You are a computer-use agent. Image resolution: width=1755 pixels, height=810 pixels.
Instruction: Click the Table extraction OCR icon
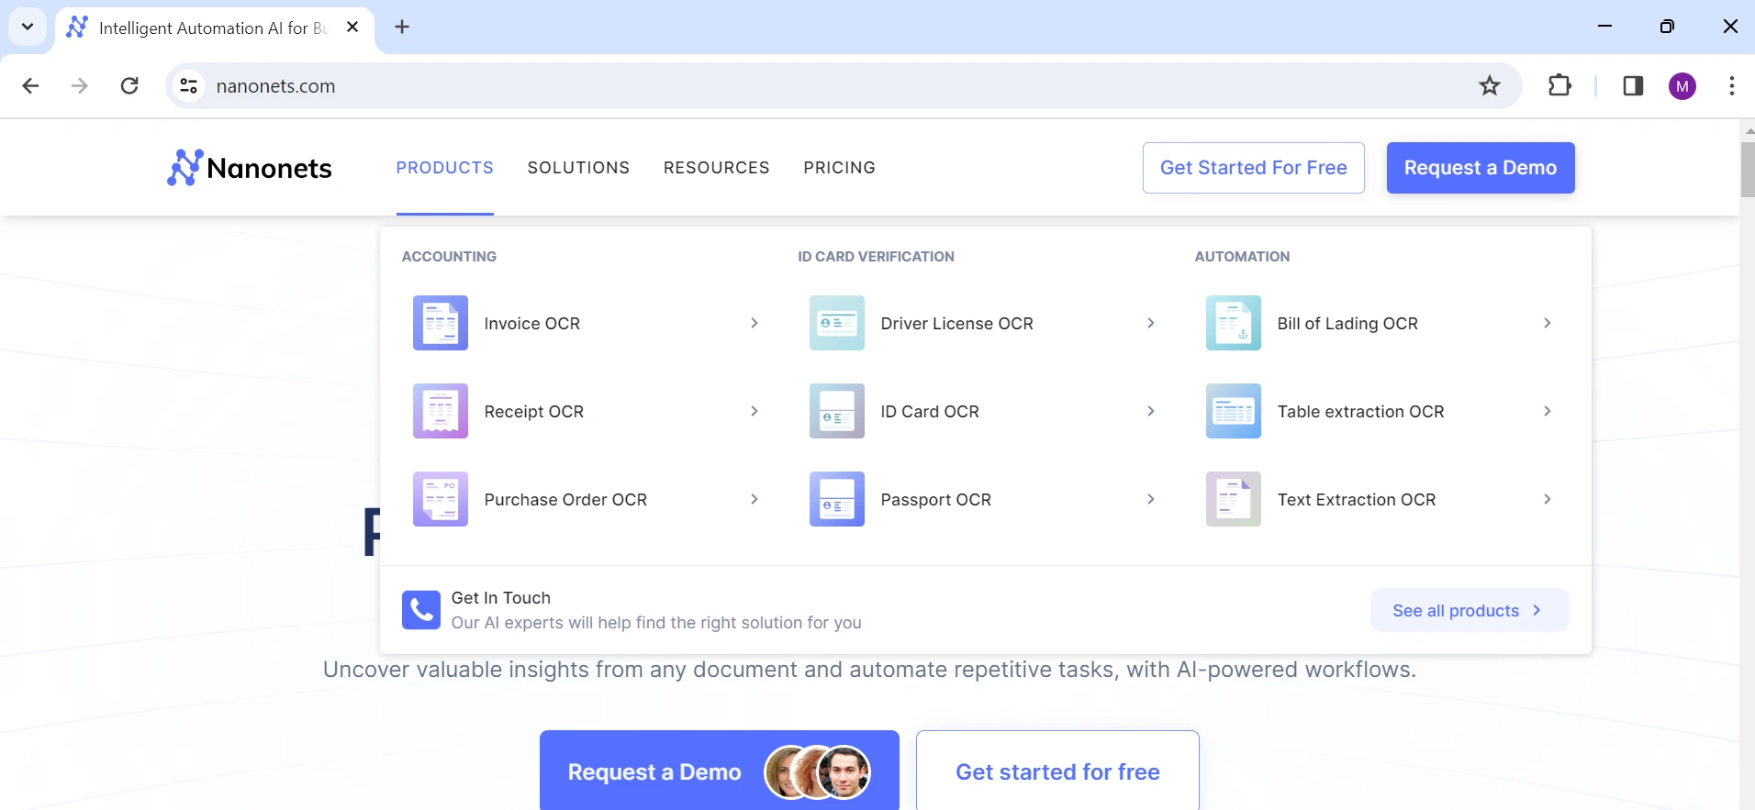pyautogui.click(x=1233, y=411)
